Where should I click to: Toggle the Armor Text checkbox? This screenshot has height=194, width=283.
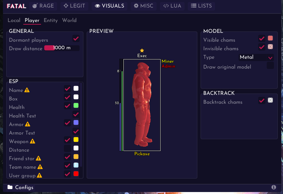pos(76,131)
